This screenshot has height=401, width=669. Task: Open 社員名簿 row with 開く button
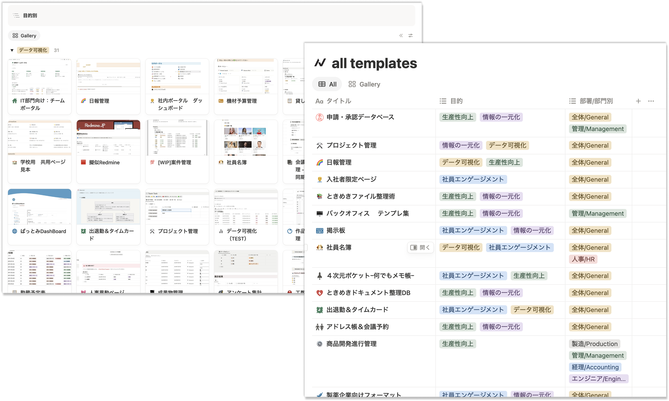420,248
